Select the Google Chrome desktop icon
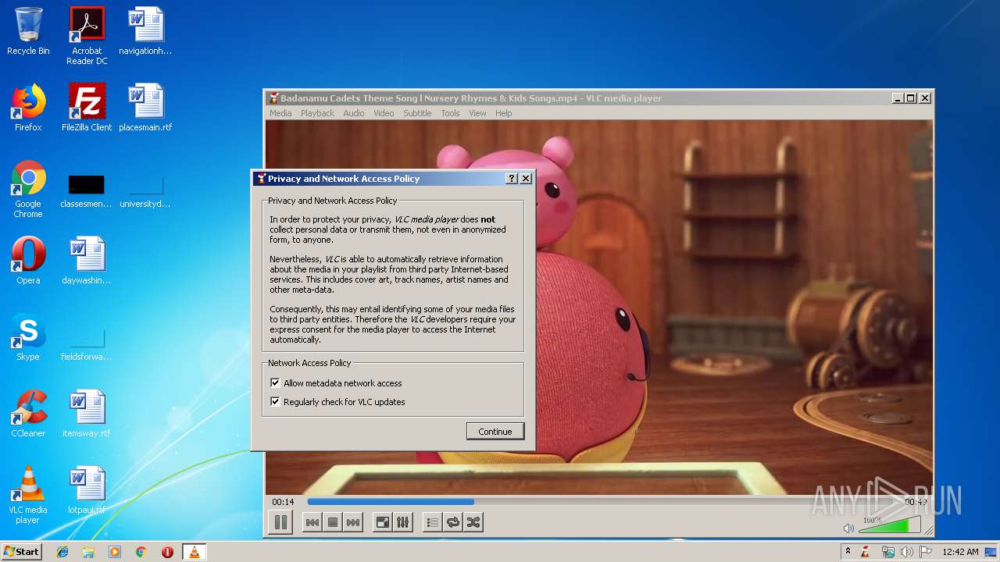 (28, 190)
